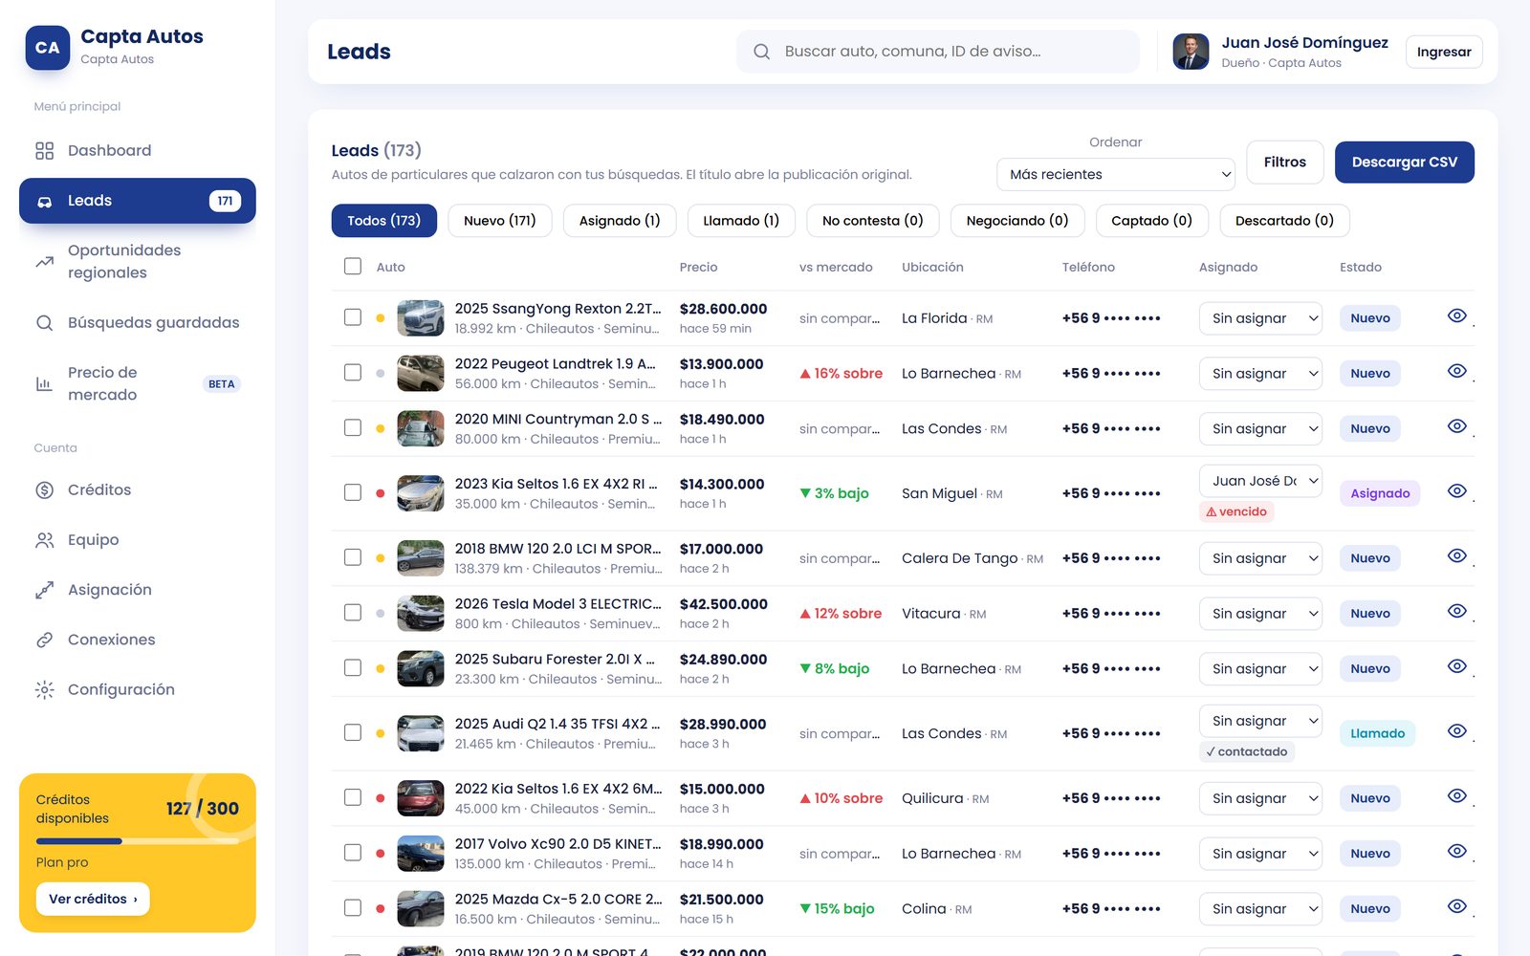The width and height of the screenshot is (1530, 956).
Task: Check the Tesla Model 3 row checkbox
Action: coord(353,613)
